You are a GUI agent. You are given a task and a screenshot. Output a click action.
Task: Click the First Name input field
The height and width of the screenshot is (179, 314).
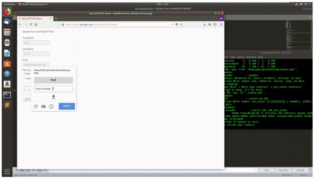pyautogui.click(x=36, y=43)
